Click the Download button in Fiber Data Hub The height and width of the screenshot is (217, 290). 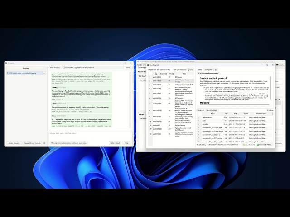(x=265, y=145)
